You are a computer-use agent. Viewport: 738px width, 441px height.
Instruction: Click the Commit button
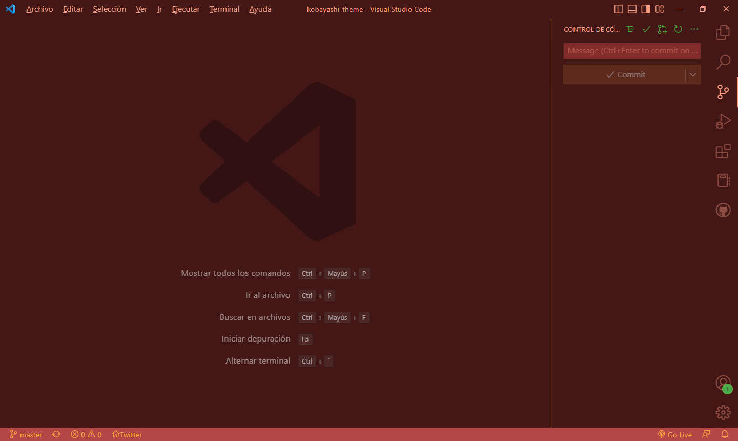tap(625, 74)
